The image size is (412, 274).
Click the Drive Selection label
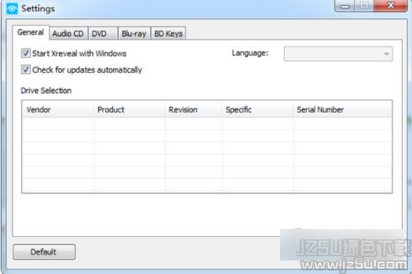[x=46, y=91]
